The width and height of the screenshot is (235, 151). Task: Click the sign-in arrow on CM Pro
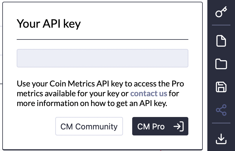(x=179, y=127)
